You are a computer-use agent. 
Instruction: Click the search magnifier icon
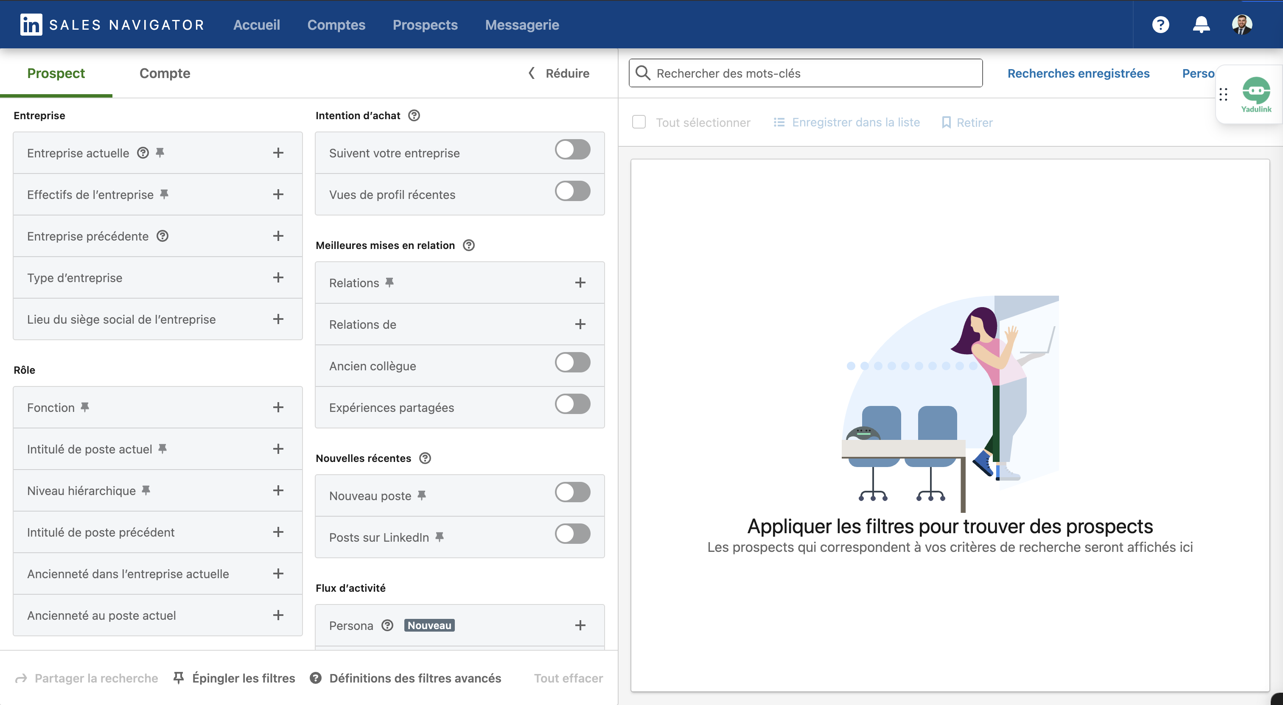[x=643, y=73]
